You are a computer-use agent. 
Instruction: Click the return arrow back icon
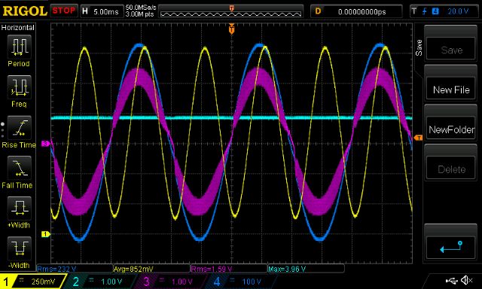click(x=451, y=248)
